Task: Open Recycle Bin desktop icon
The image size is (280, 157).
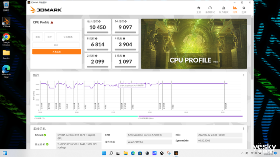Action: [x=6, y=6]
